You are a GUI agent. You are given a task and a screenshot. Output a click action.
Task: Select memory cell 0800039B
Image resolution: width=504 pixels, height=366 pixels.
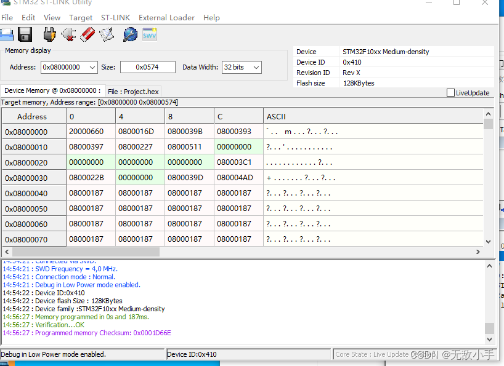coord(189,132)
